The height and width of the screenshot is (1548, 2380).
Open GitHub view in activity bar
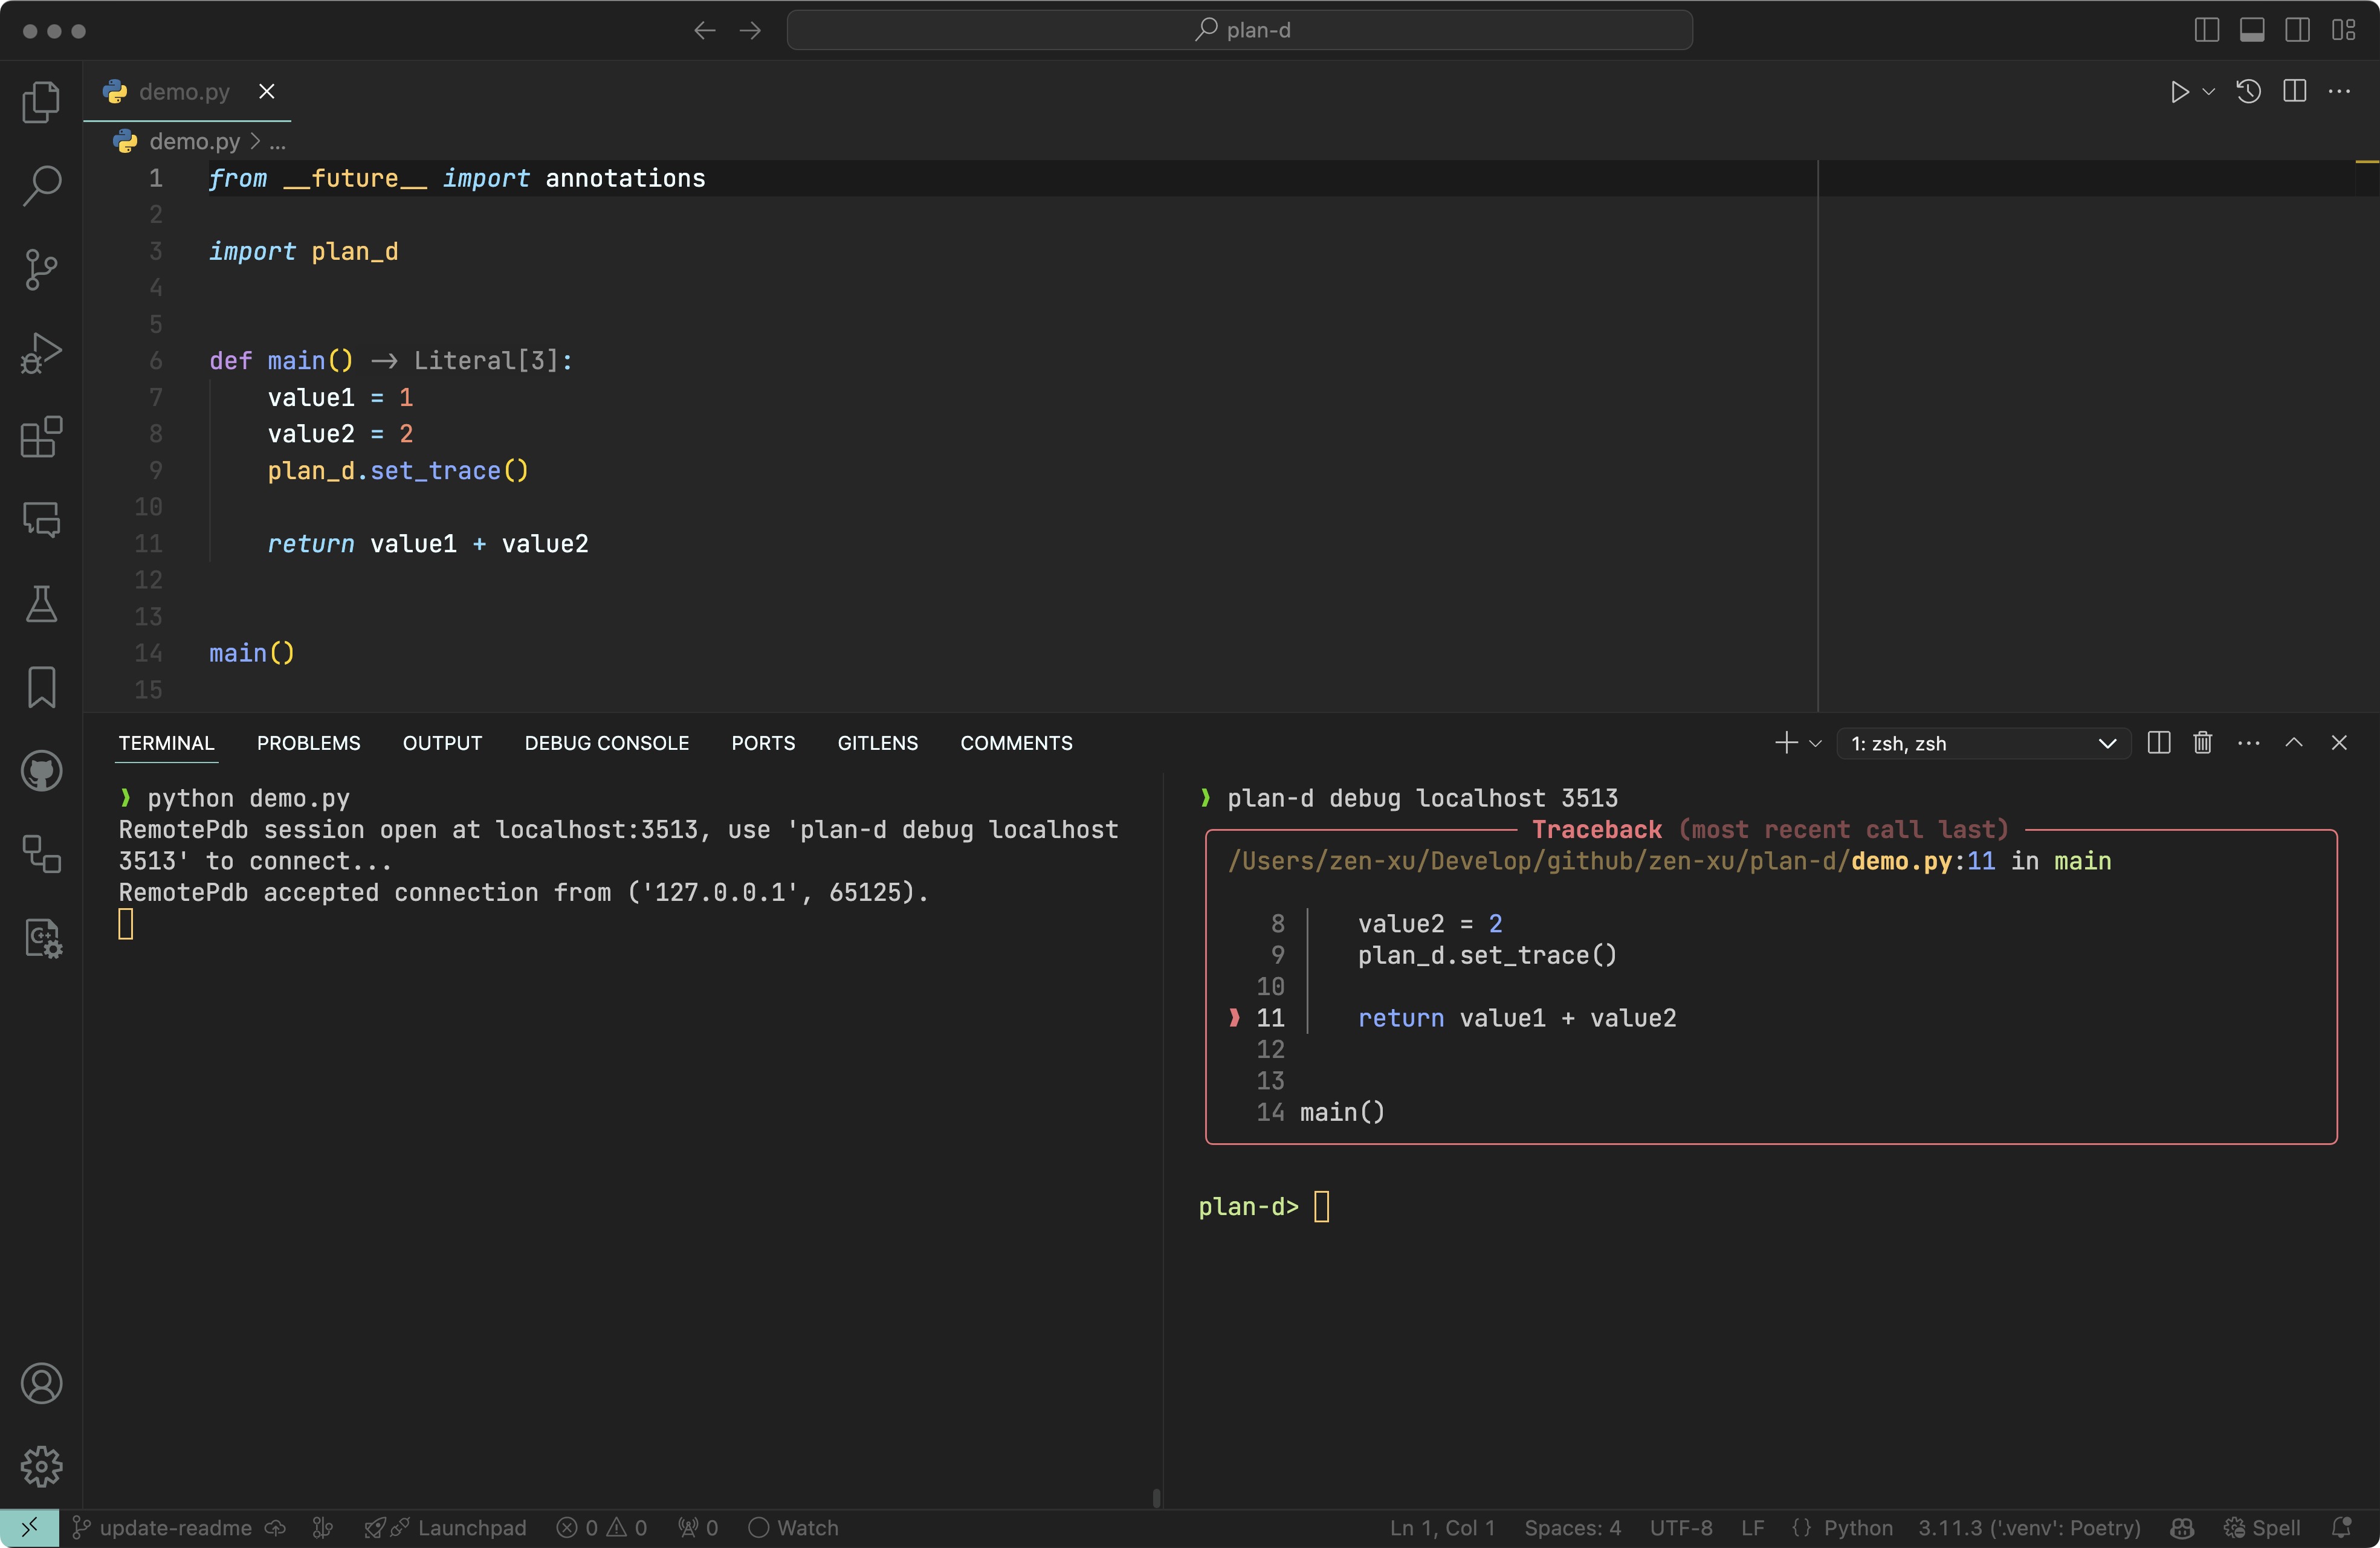pyautogui.click(x=41, y=771)
